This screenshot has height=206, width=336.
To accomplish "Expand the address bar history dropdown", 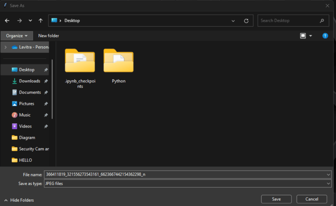I will [x=233, y=21].
